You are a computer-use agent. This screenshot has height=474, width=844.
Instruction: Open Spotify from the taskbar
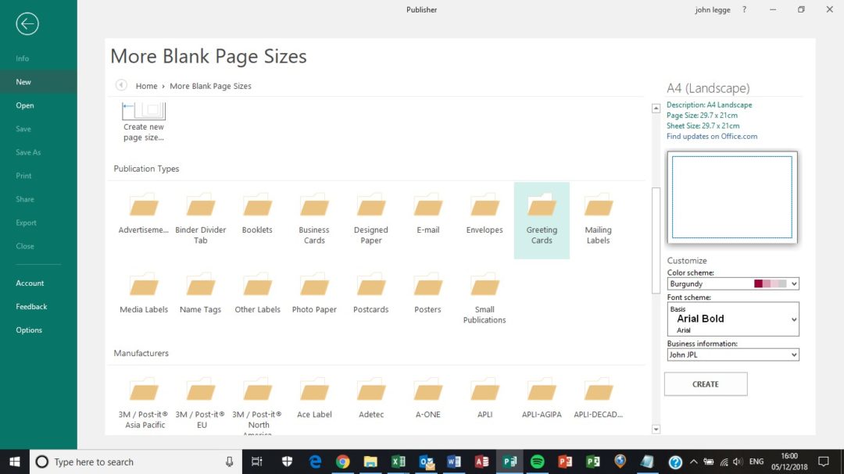(537, 462)
